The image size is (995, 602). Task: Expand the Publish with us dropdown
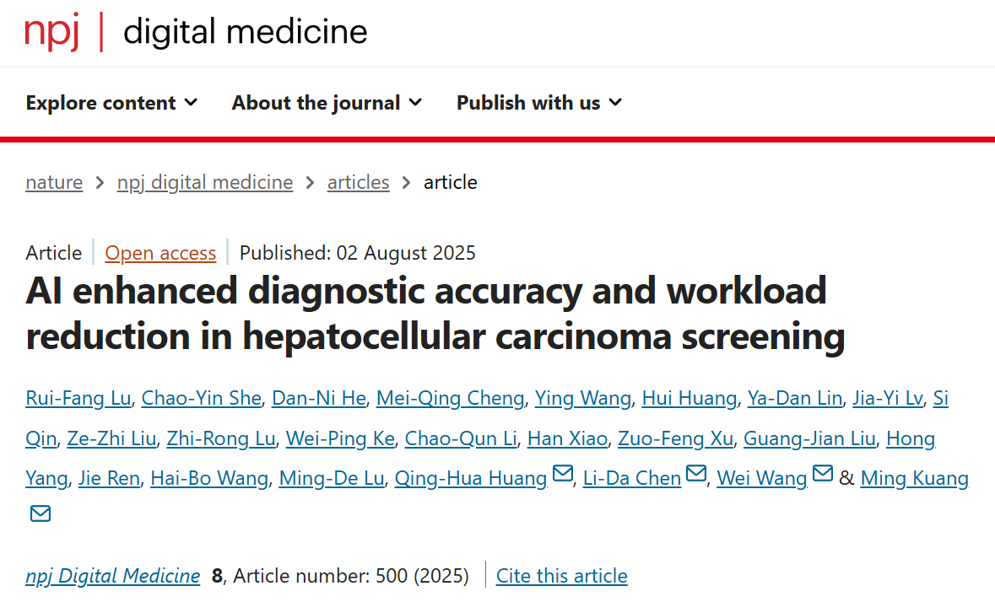click(x=539, y=103)
